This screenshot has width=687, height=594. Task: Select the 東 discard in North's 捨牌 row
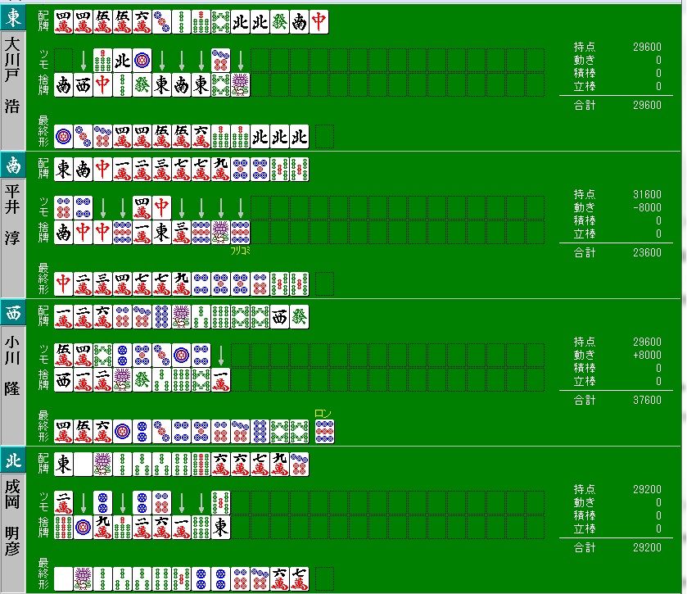pyautogui.click(x=221, y=528)
